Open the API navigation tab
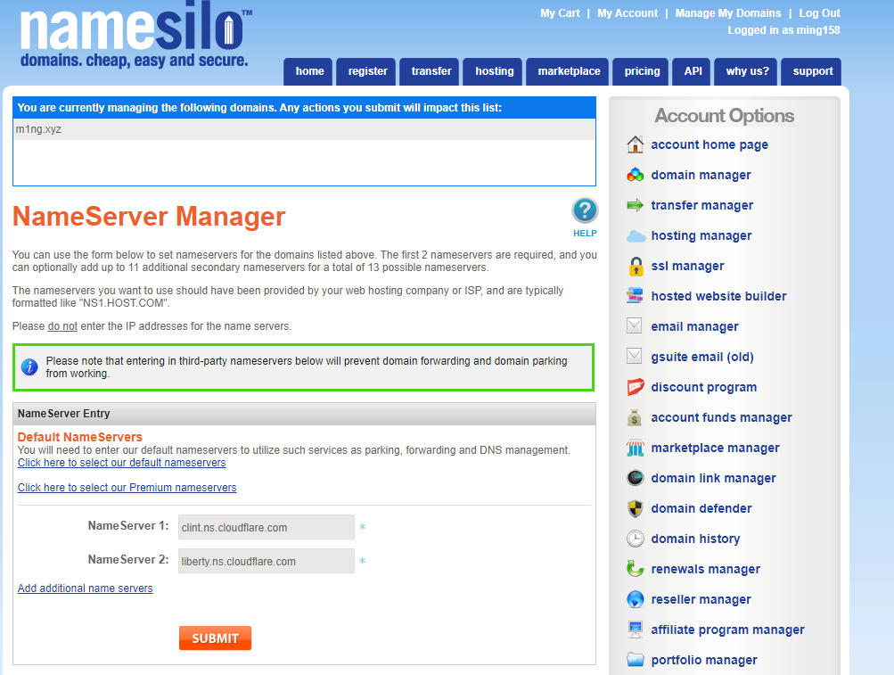This screenshot has height=675, width=894. 693,71
